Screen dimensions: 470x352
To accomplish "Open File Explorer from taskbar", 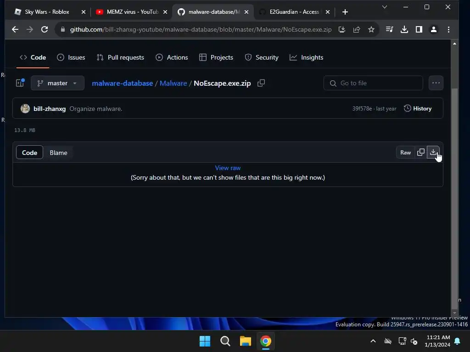I will [x=245, y=341].
